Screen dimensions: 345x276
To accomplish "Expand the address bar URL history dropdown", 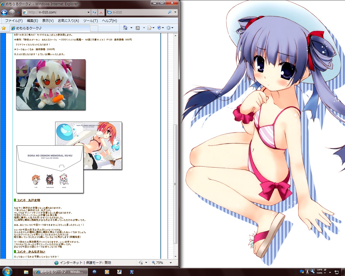I will [88, 12].
